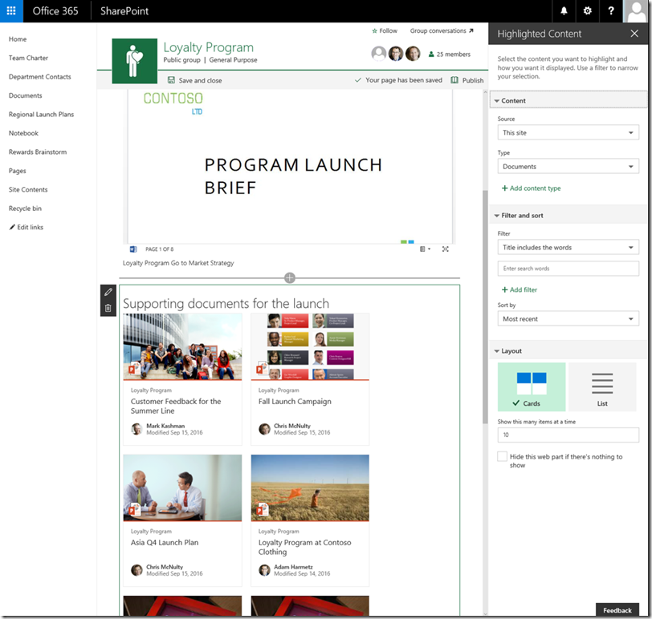Click the Office 365 label in the top bar
The image size is (652, 619).
pyautogui.click(x=55, y=11)
